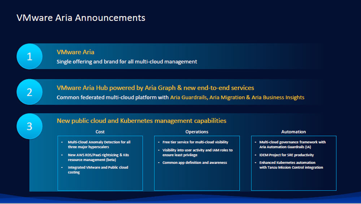The height and width of the screenshot is (204, 361).
Task: Click the numbered circle 3
Action: (x=30, y=126)
